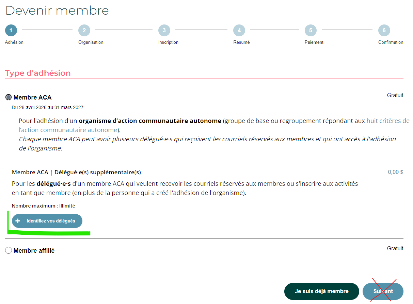Click the plus icon beside Identifiez vos délégués
Screen dimensions: 413x304
tap(18, 221)
